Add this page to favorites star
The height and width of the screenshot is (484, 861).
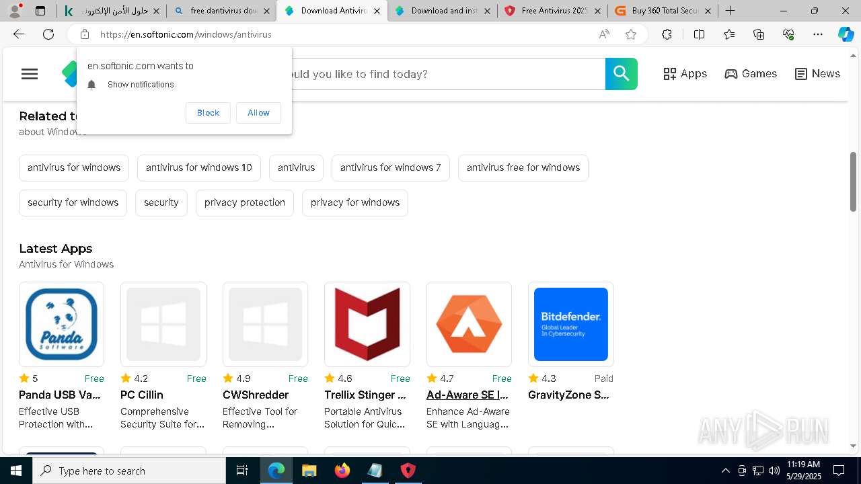click(631, 34)
